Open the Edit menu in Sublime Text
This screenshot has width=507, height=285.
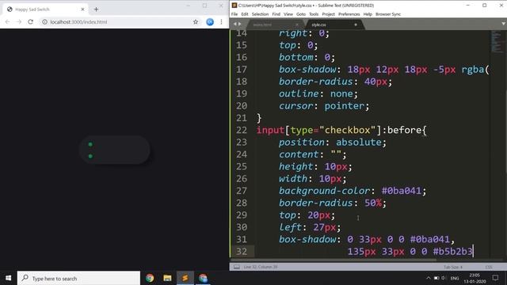[x=245, y=14]
